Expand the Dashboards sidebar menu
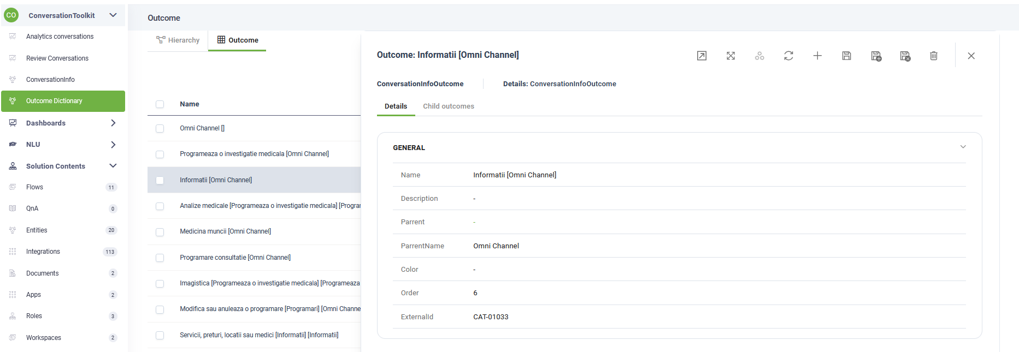 point(113,123)
